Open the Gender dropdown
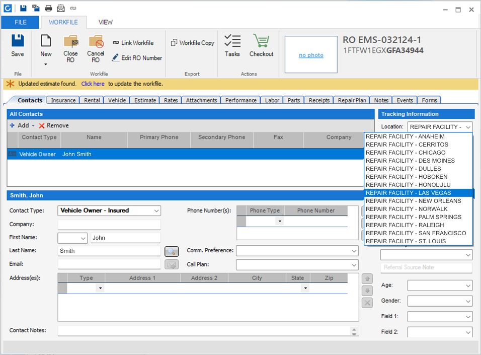The image size is (481, 355). tap(468, 301)
